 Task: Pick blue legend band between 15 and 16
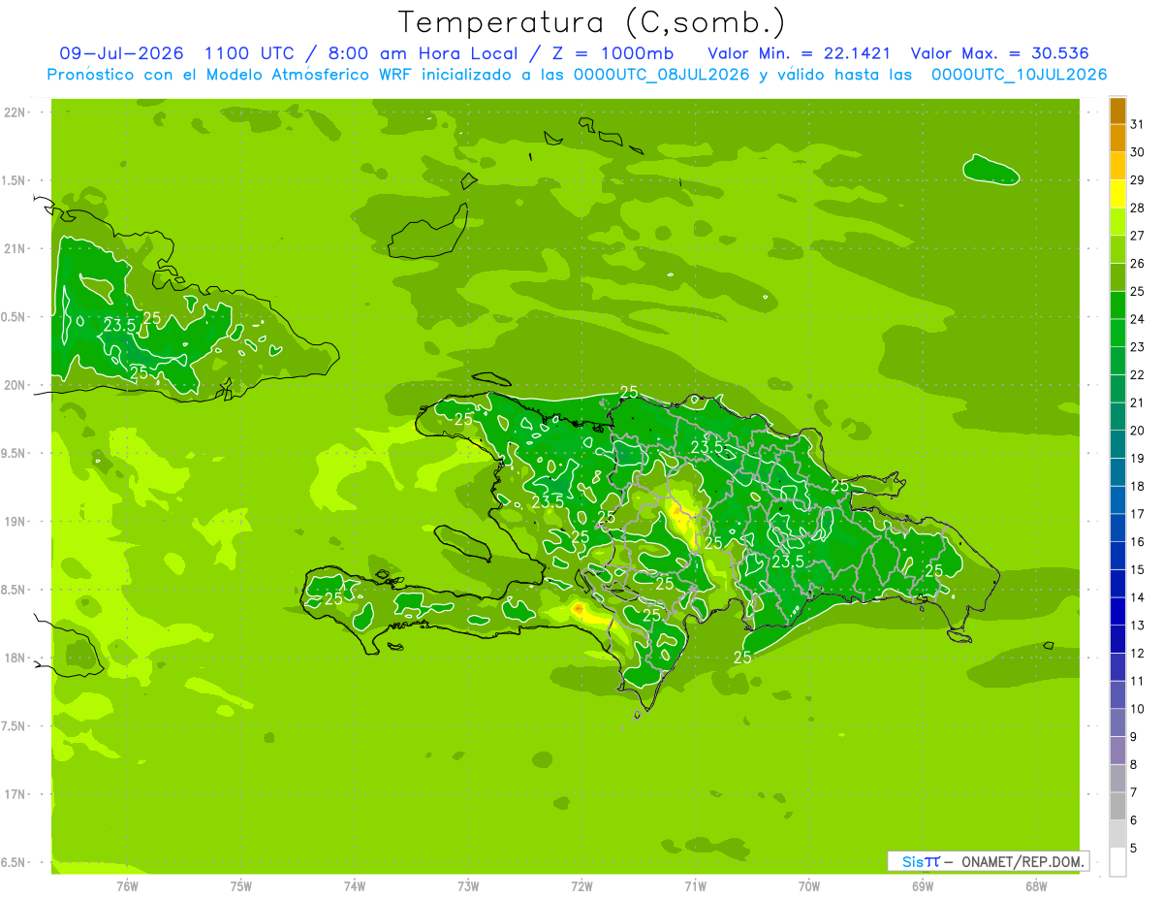point(1117,556)
